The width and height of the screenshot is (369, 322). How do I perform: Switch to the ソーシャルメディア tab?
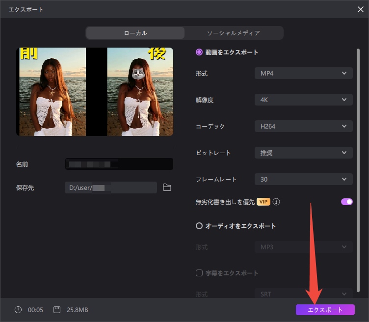point(234,33)
